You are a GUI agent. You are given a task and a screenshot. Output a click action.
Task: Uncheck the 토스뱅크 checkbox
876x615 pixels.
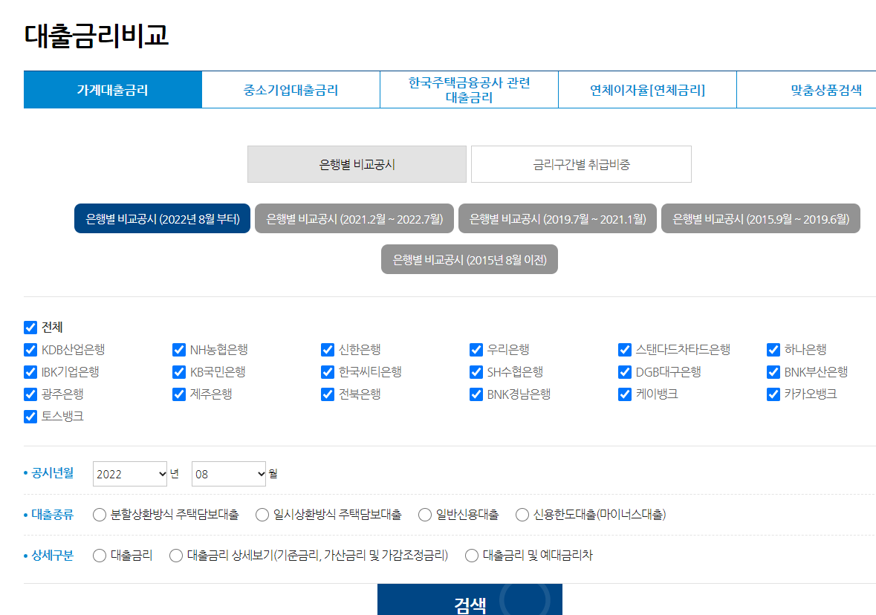pos(30,417)
